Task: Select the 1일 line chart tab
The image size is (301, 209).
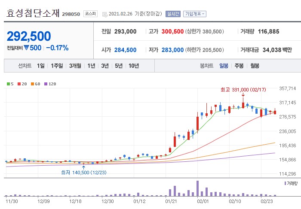Action: pyautogui.click(x=41, y=66)
